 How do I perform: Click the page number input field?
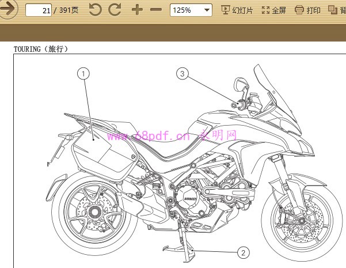[39, 10]
